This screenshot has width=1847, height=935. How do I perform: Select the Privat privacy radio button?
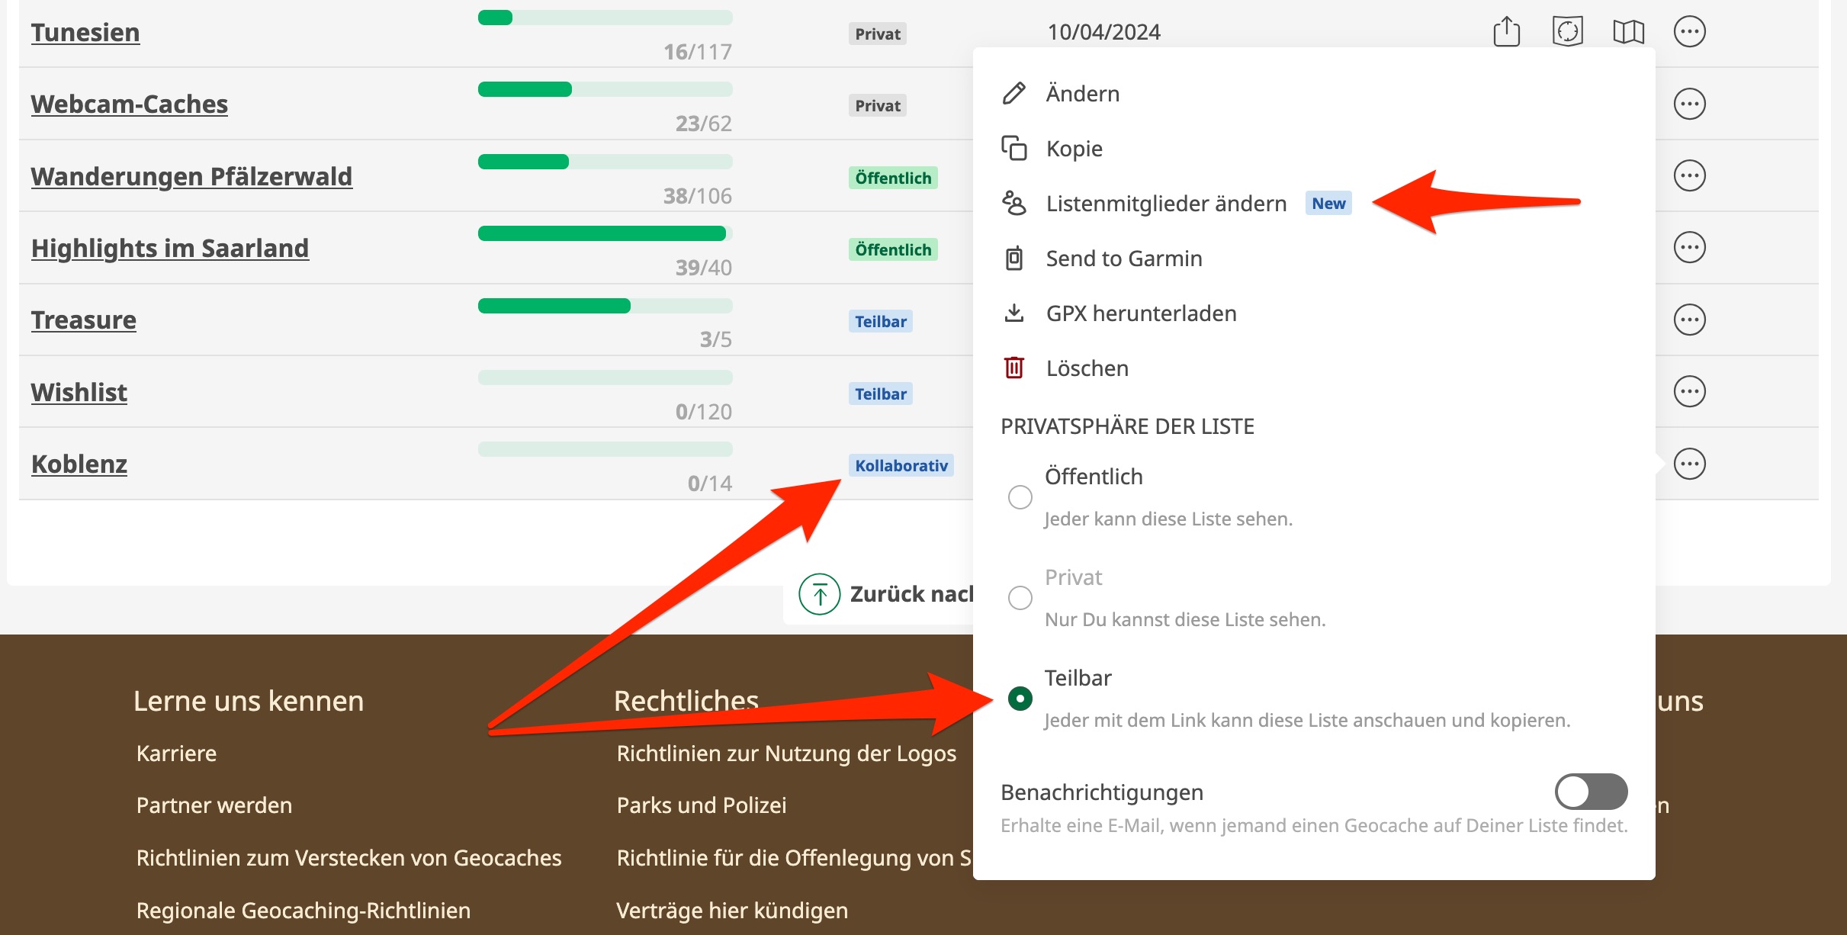[1020, 597]
